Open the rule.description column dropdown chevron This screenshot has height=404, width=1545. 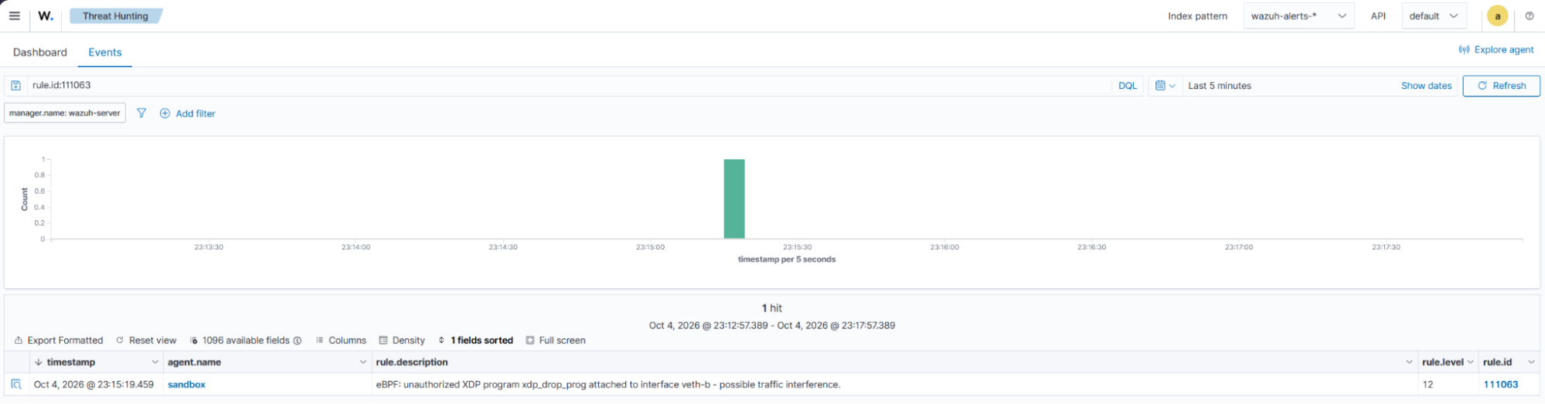(x=1409, y=362)
